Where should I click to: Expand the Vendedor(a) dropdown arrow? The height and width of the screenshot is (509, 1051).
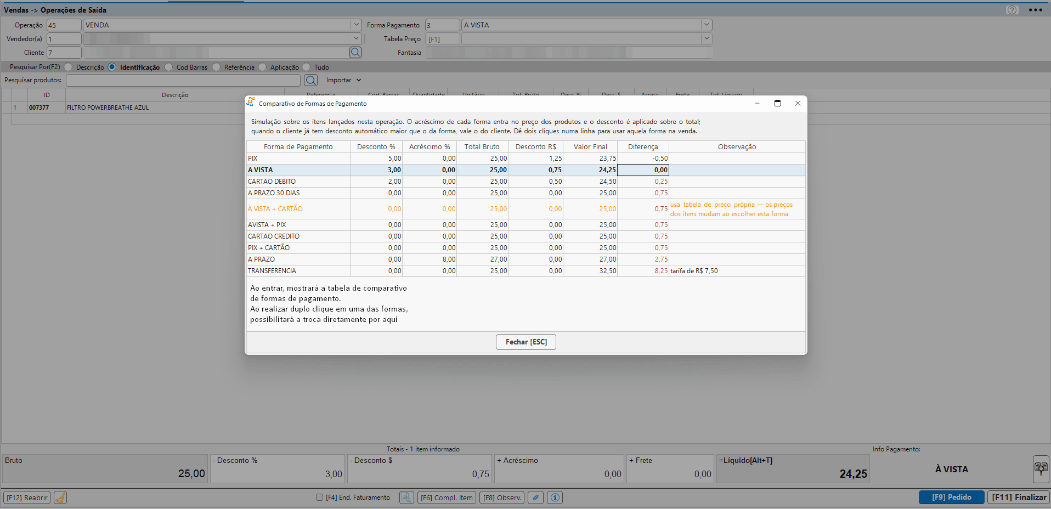coord(356,38)
